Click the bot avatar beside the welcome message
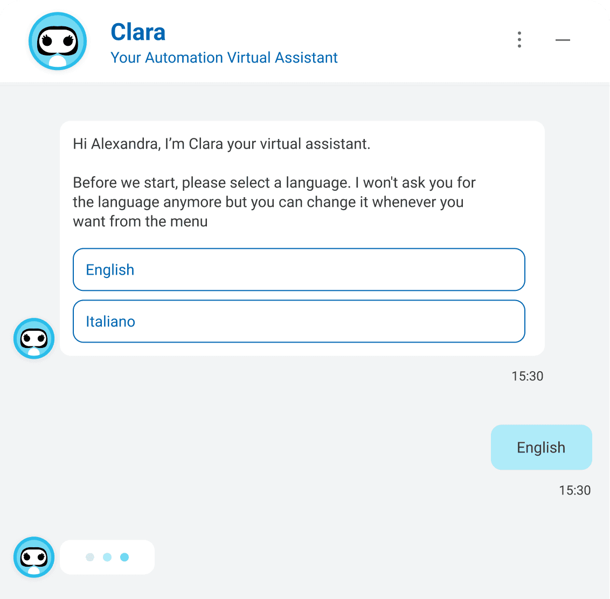 [x=33, y=338]
